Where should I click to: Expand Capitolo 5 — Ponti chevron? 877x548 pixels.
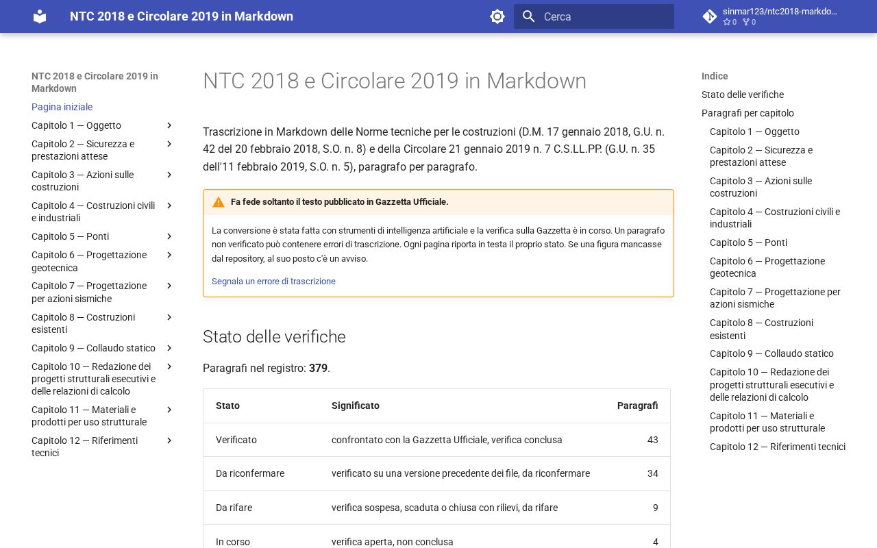169,236
